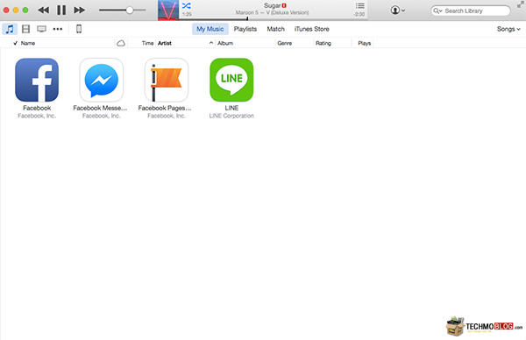Click Maroon 5 — V (Deluxe Version) text
This screenshot has height=340, width=526.
(x=272, y=13)
